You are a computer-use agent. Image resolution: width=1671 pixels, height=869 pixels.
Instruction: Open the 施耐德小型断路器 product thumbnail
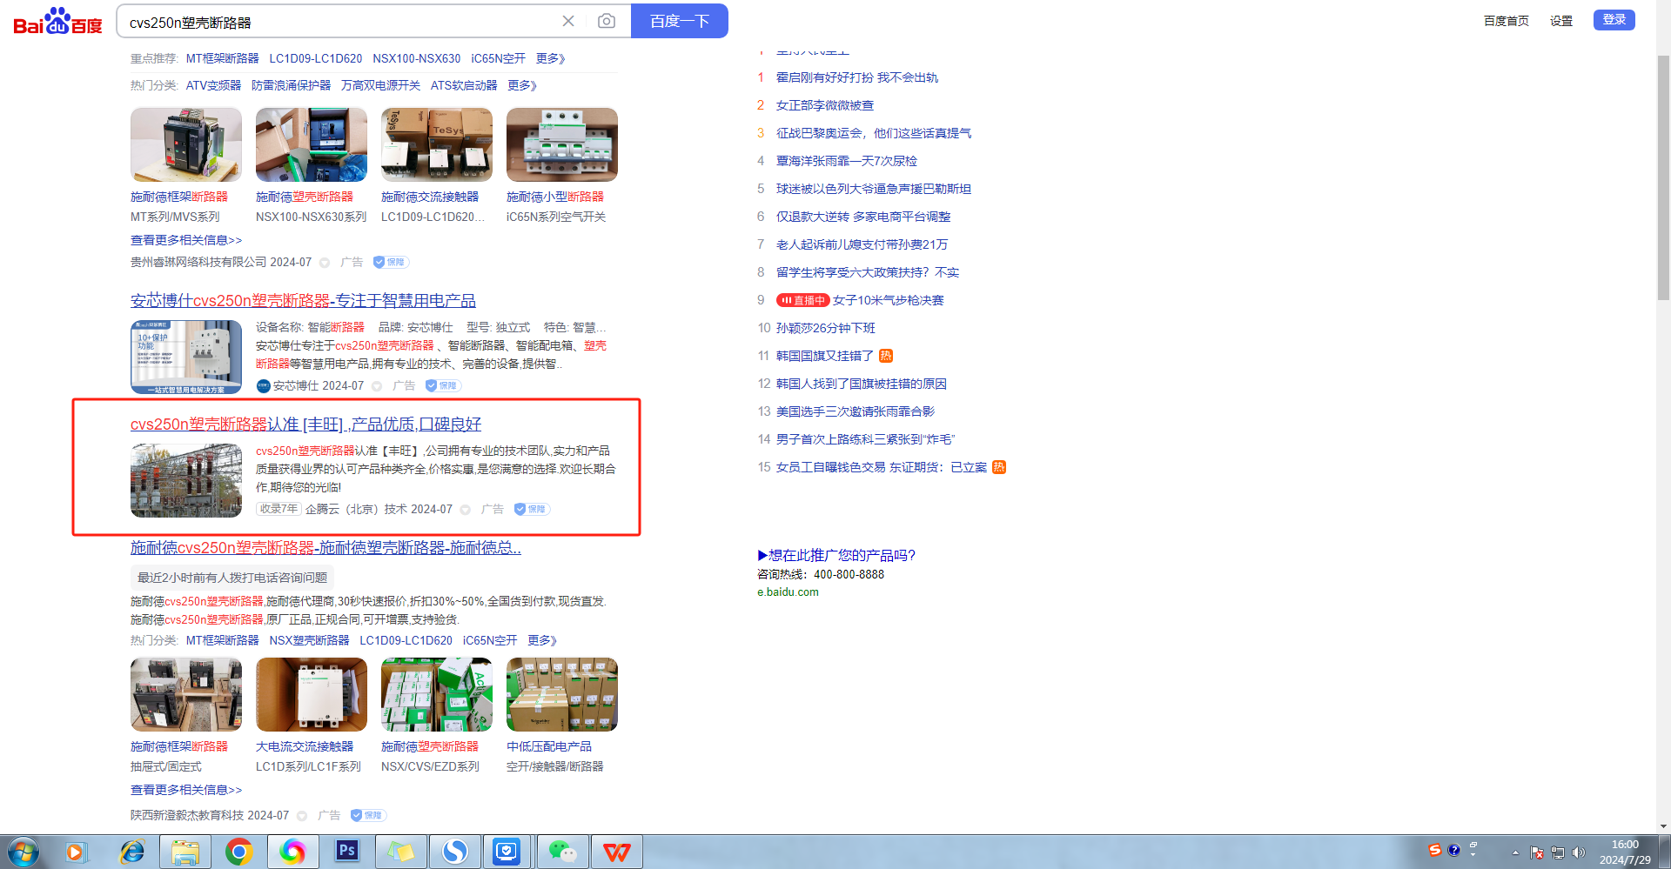point(562,144)
